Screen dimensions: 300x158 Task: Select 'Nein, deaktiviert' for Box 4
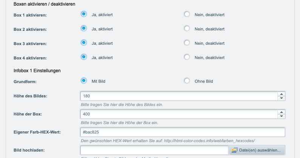(187, 57)
